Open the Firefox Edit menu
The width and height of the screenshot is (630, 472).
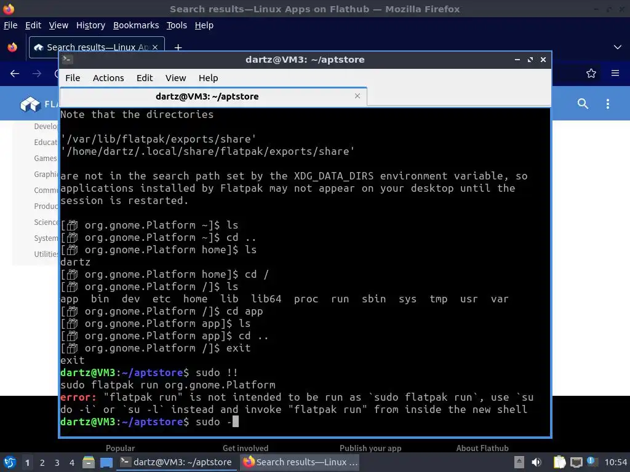[x=33, y=25]
